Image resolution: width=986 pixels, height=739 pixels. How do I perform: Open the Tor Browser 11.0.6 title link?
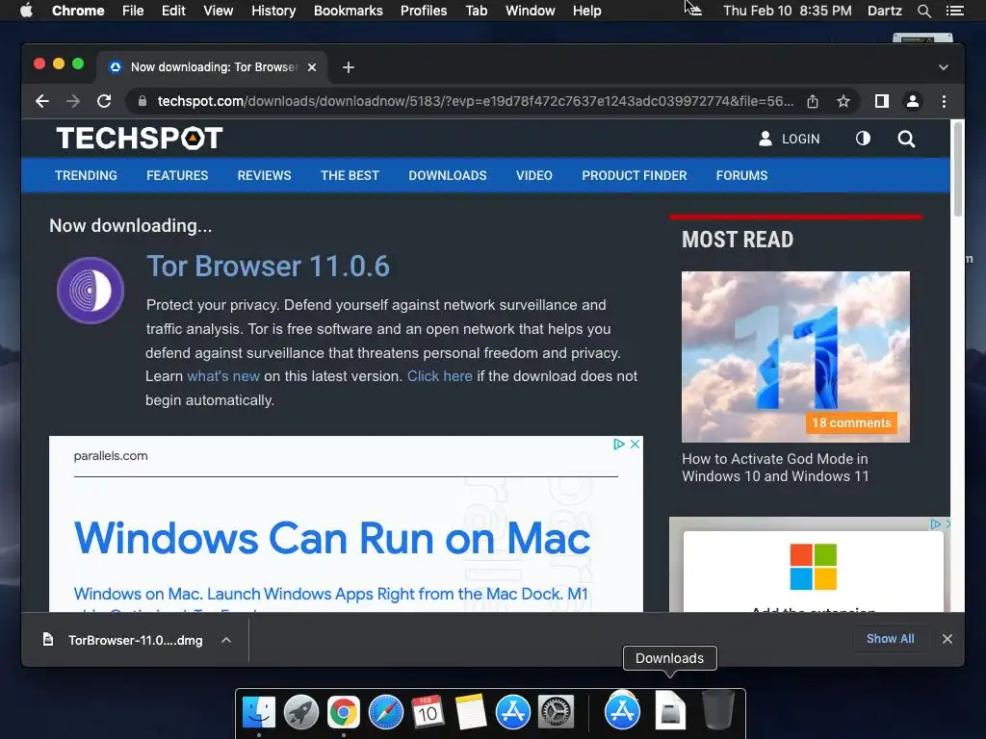pos(268,267)
